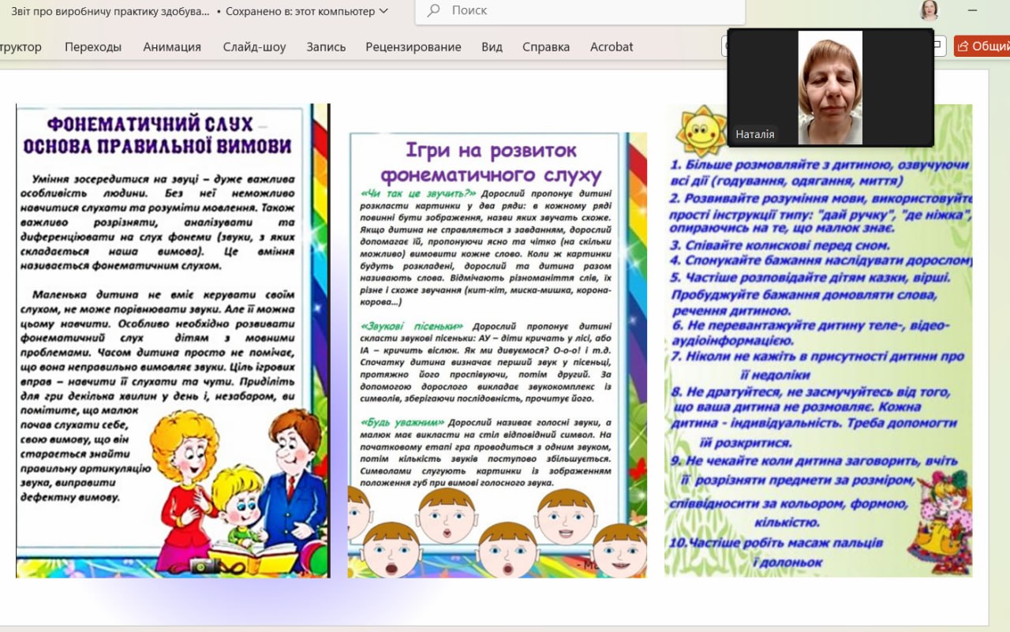
Task: Switch to the Переходы tab
Action: (93, 47)
